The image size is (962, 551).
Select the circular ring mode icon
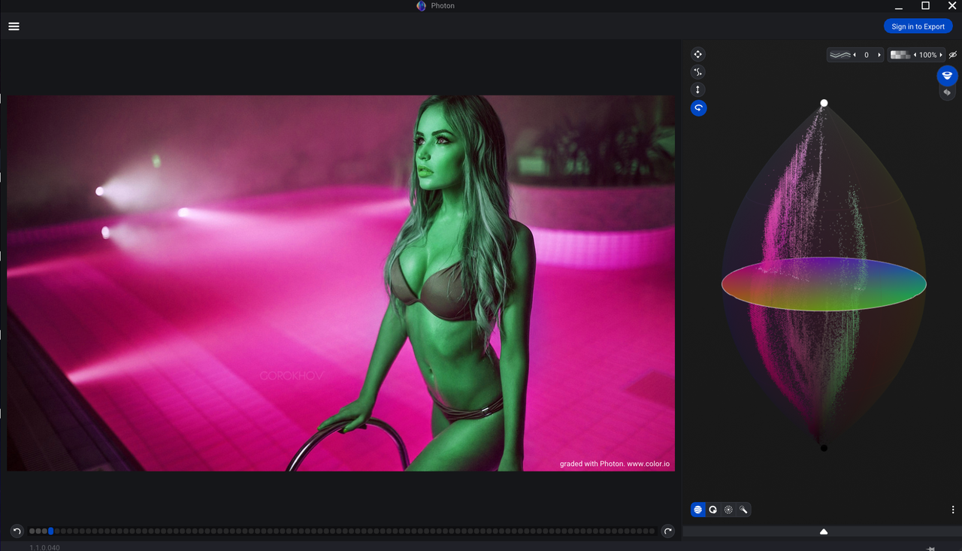coord(713,510)
